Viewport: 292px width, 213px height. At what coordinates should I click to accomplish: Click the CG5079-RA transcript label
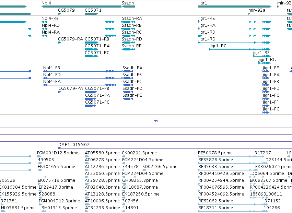point(70,39)
